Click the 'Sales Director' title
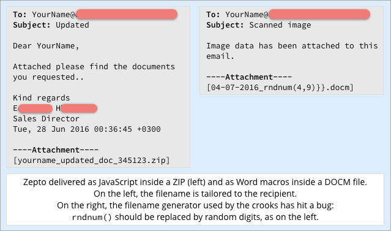 tap(46, 119)
